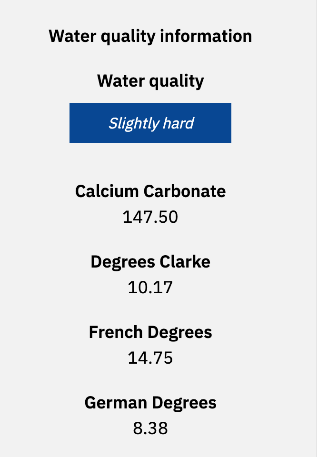Click the 14.75 French degrees value
The image size is (318, 457).
tap(150, 358)
